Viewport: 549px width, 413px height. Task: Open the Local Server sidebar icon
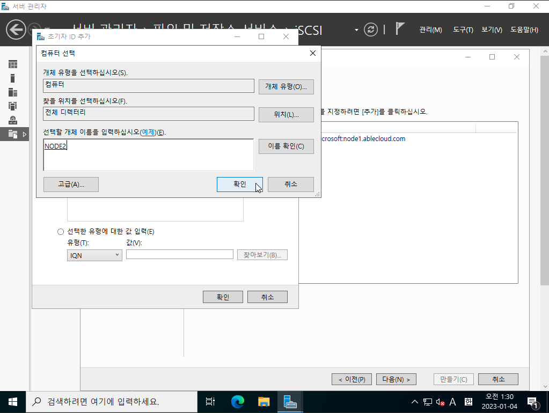point(12,78)
